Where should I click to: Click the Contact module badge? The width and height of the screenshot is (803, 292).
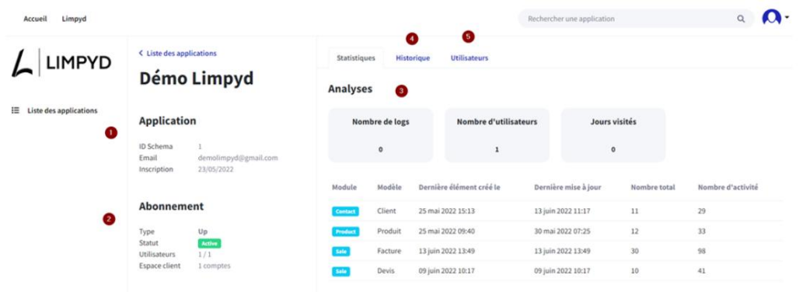click(346, 211)
